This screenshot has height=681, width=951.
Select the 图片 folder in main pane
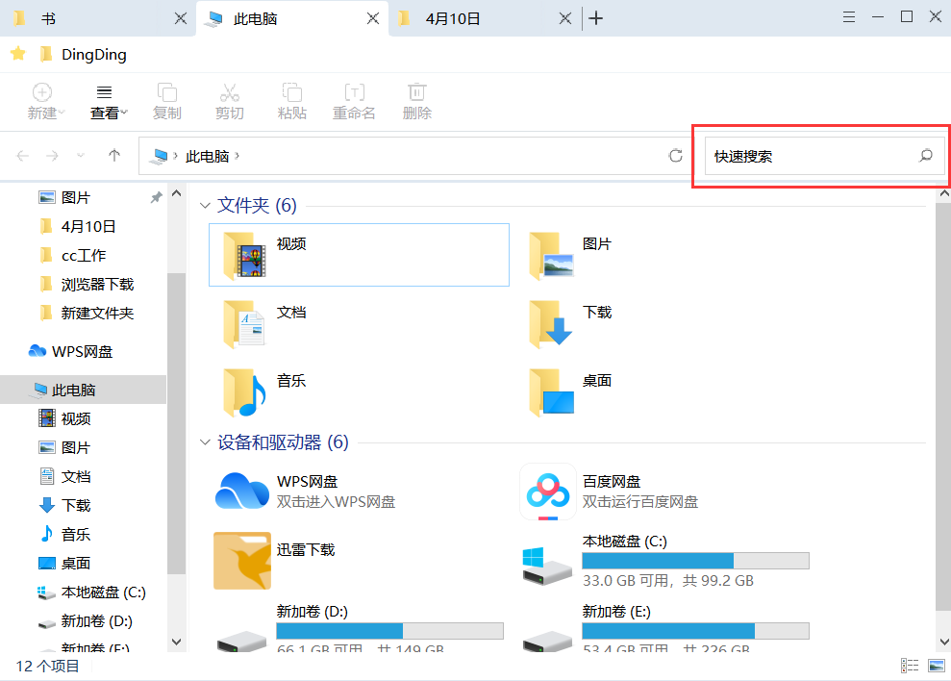570,255
